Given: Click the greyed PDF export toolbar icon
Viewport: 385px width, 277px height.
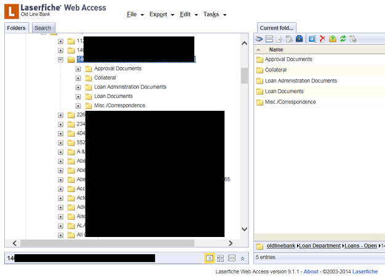Looking at the screenshot, I should pos(289,39).
